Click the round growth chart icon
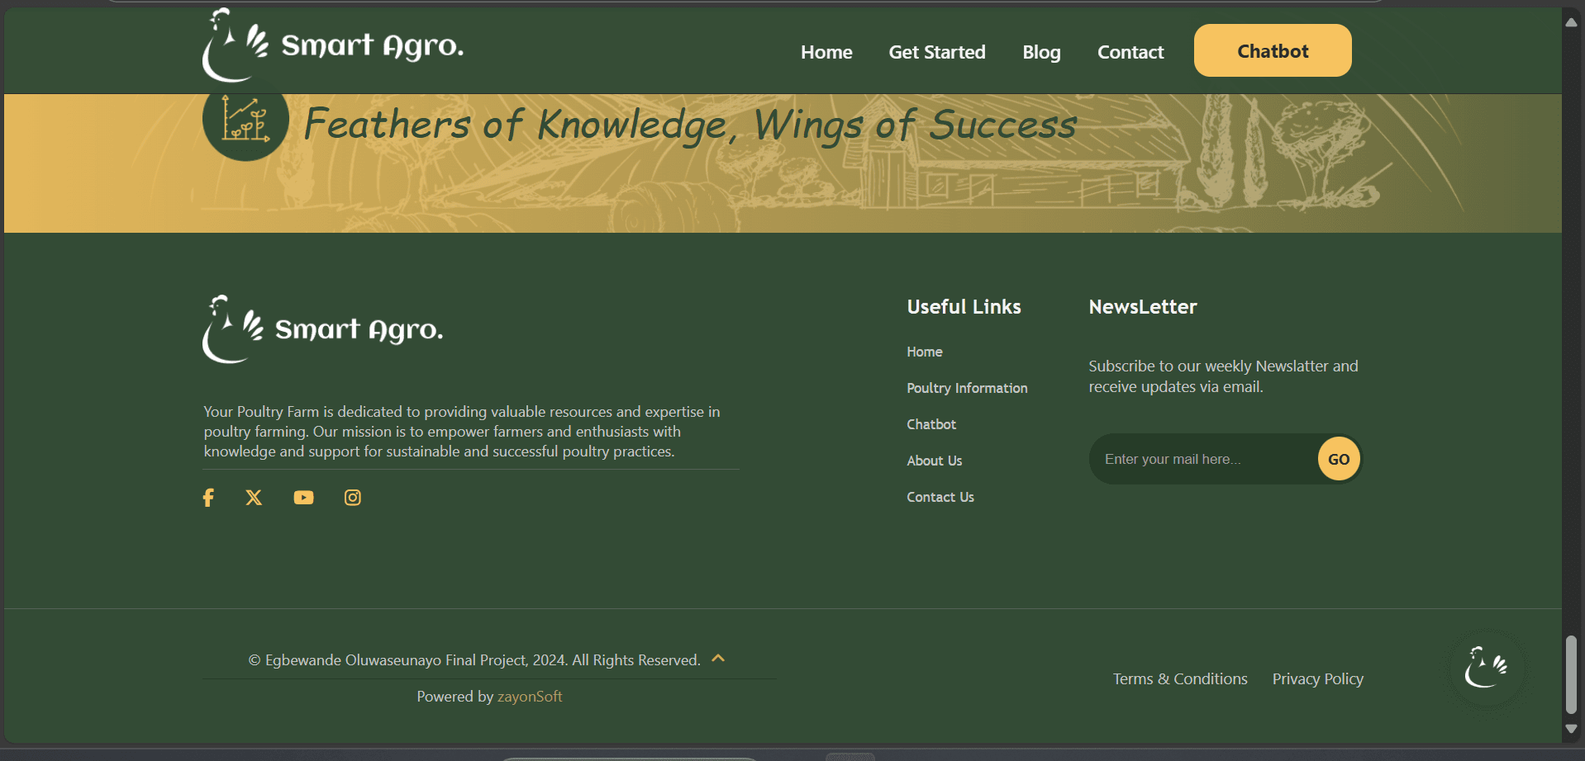This screenshot has height=761, width=1585. pyautogui.click(x=245, y=122)
